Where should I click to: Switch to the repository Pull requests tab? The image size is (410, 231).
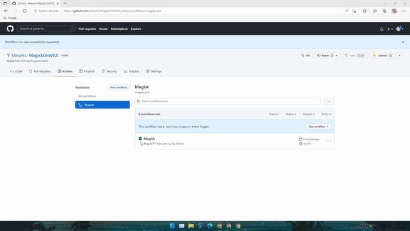tap(40, 71)
